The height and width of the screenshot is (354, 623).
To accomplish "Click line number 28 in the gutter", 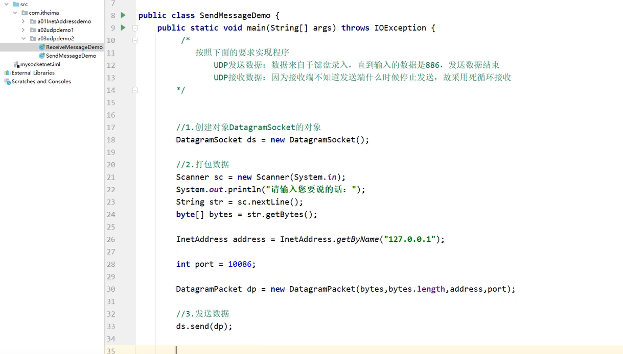I will point(111,264).
